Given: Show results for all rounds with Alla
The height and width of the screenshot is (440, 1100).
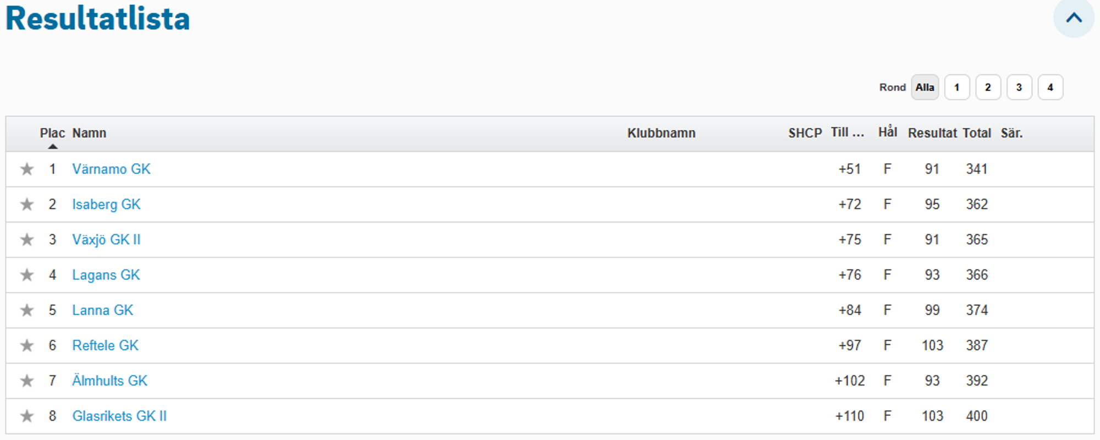Looking at the screenshot, I should click(x=925, y=87).
